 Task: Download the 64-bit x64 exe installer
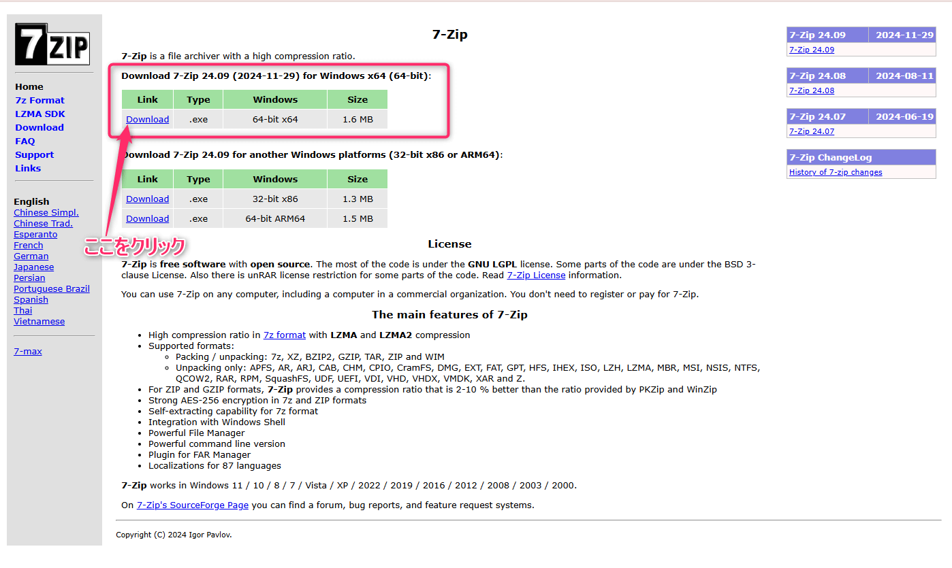click(147, 119)
